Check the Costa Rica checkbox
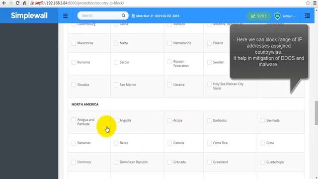 point(209,143)
